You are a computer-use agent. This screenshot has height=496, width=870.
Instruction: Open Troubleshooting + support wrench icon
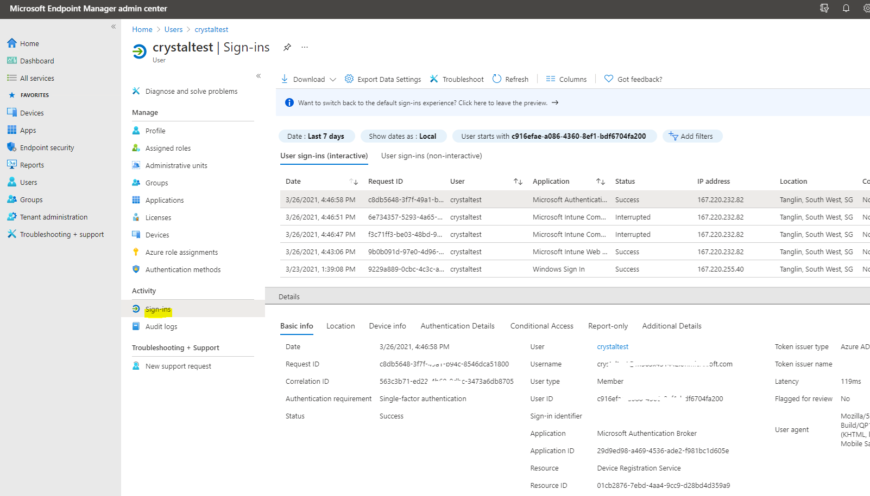click(x=12, y=234)
